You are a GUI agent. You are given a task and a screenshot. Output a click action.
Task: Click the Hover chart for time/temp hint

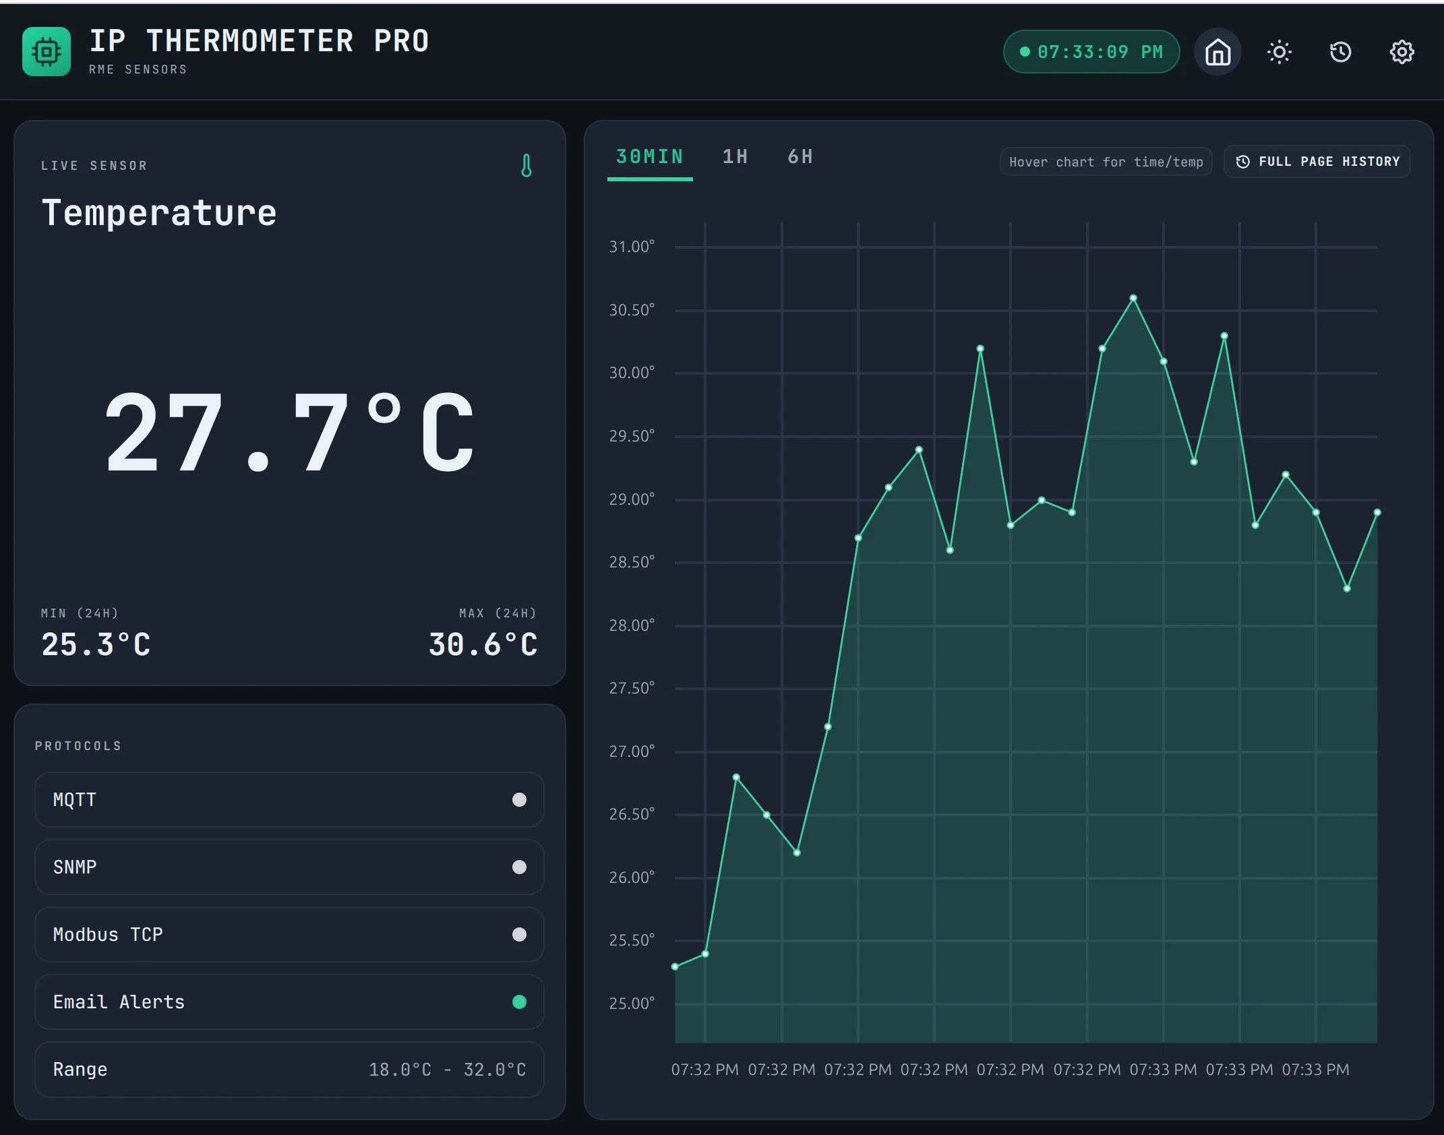(x=1106, y=162)
